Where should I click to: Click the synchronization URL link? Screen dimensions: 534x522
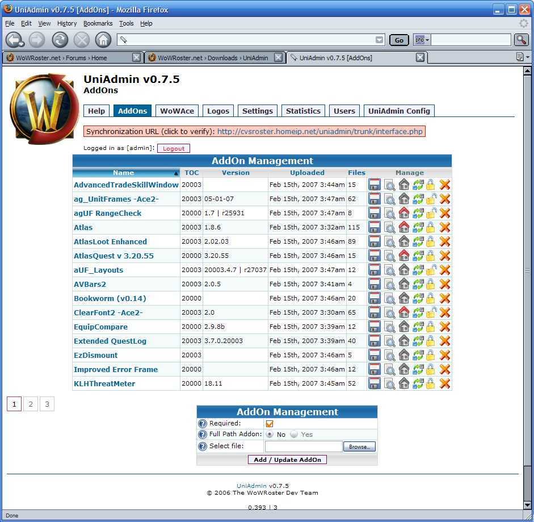click(320, 132)
